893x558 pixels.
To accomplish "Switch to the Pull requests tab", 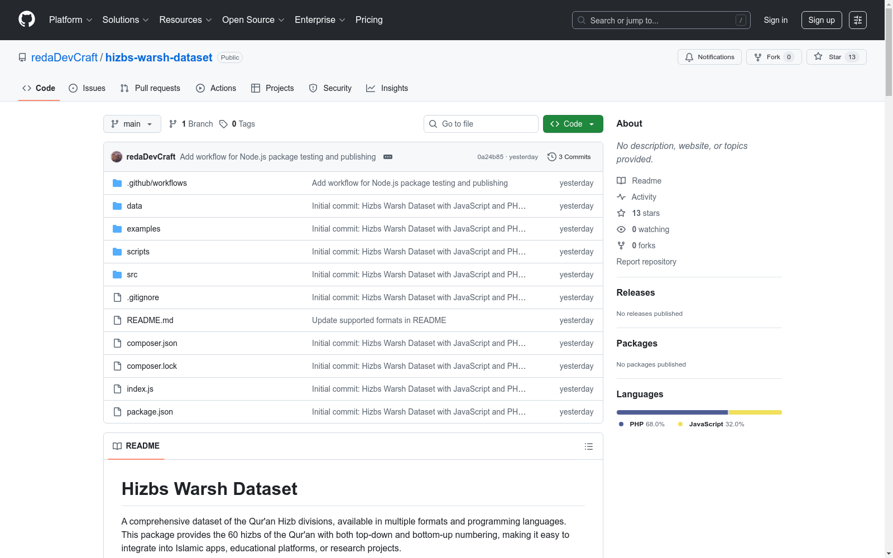I will point(150,88).
